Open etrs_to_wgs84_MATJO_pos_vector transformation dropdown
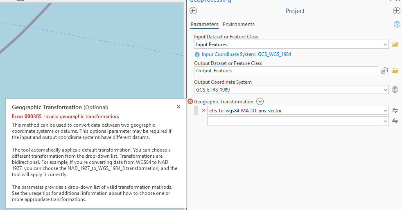 tap(385, 111)
